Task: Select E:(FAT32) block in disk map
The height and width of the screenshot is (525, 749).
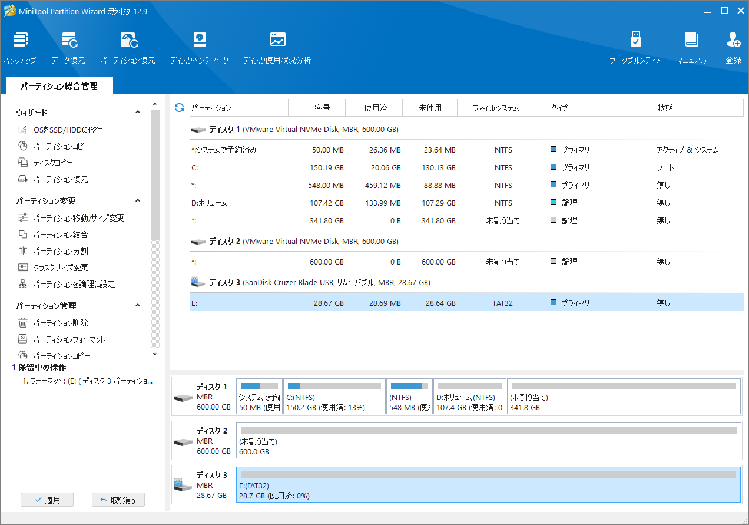Action: [488, 484]
